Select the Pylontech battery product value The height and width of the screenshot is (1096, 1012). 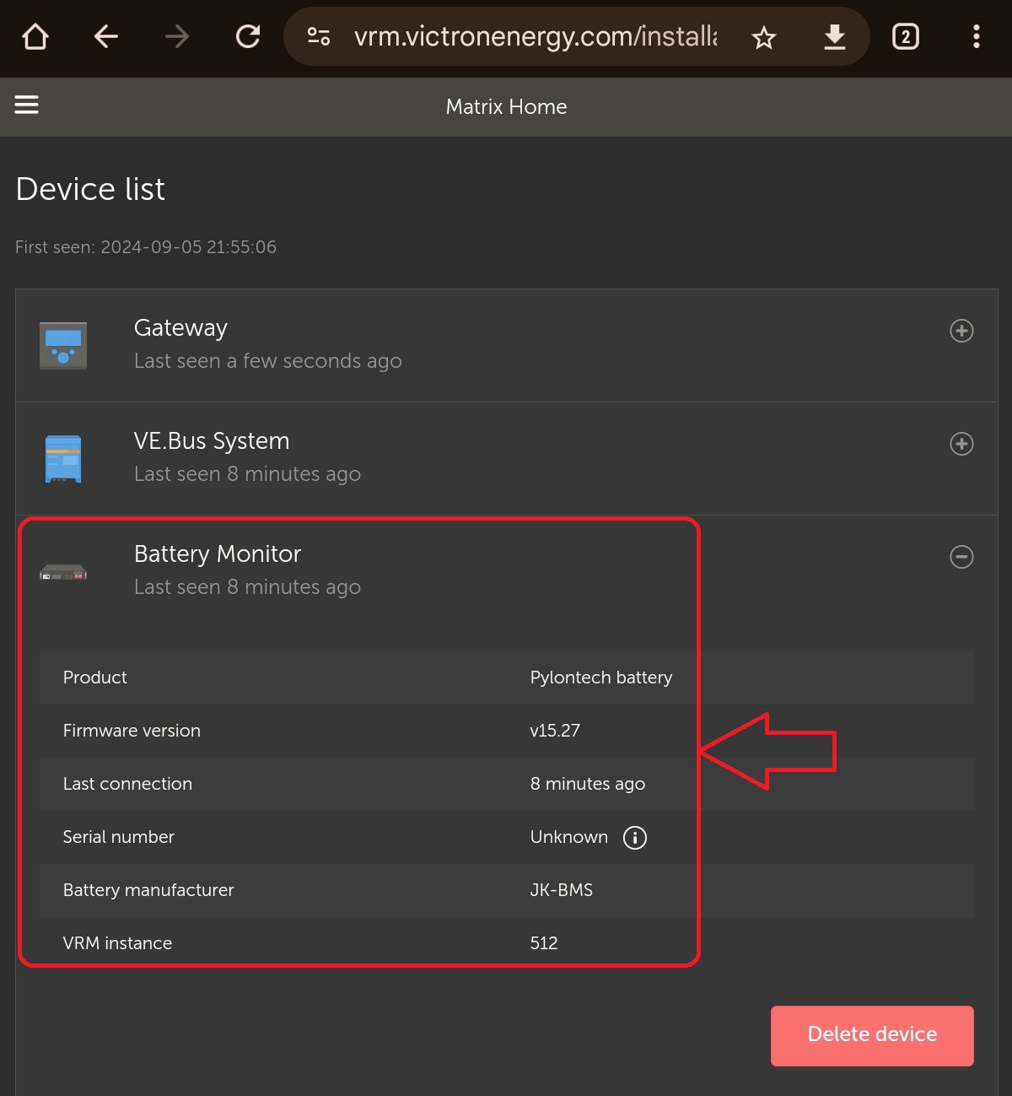point(601,678)
